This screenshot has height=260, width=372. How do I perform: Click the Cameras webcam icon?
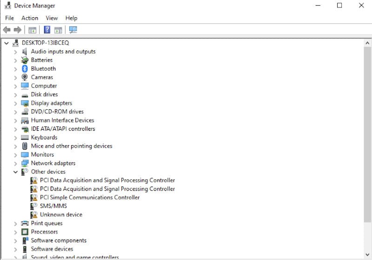point(25,77)
